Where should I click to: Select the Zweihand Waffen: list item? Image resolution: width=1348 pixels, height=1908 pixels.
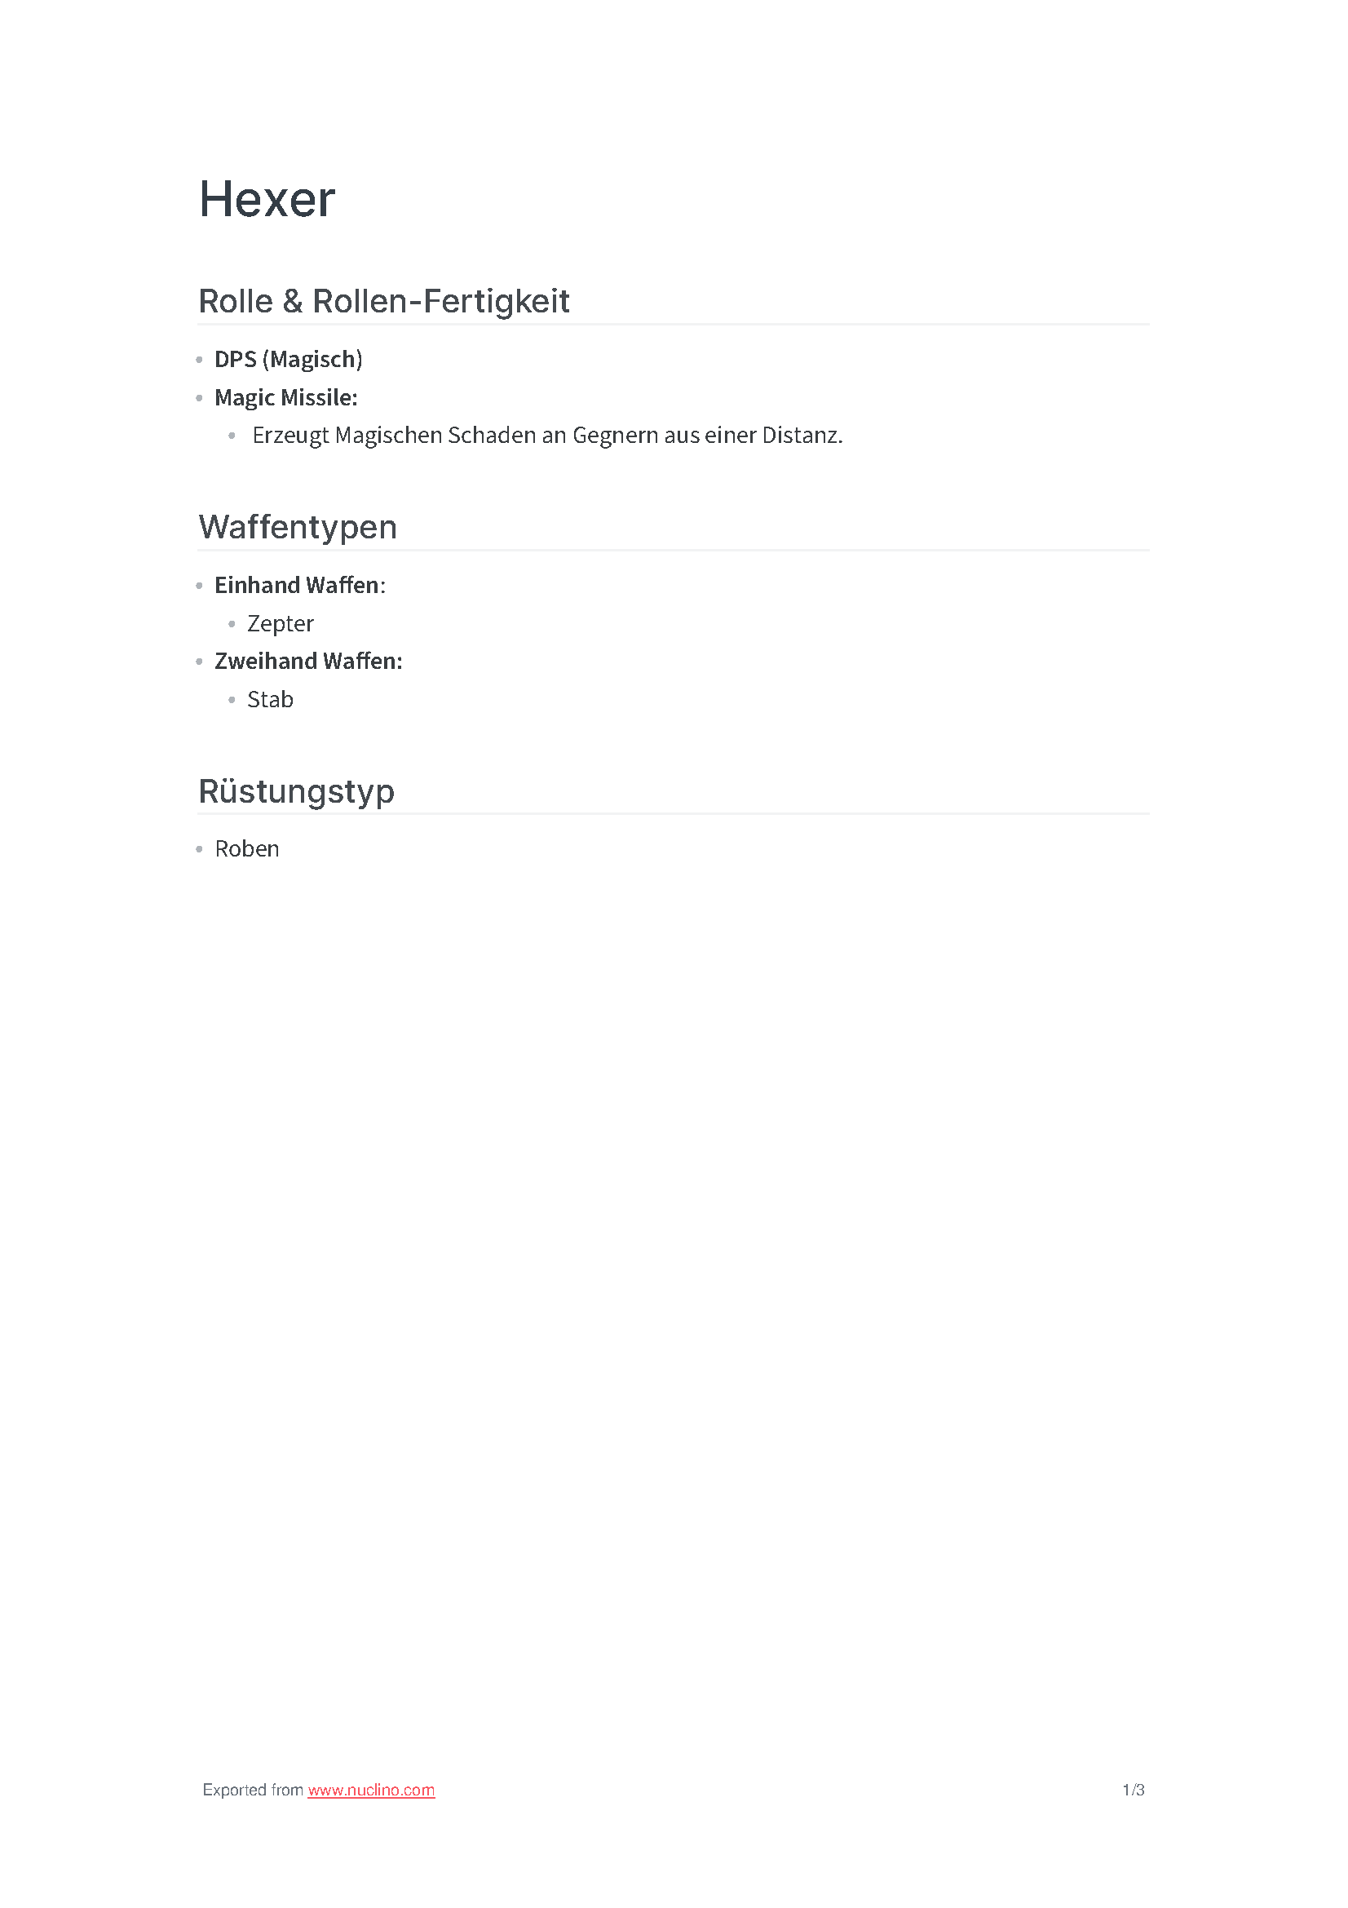(308, 661)
